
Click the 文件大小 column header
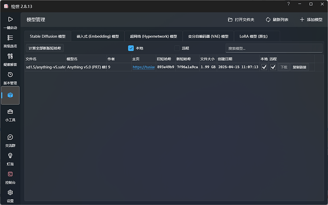coord(208,59)
